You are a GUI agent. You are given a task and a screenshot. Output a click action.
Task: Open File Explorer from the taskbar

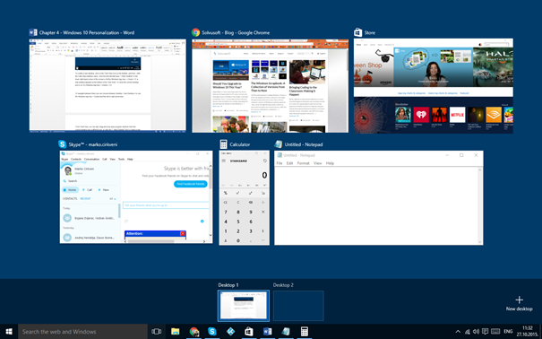[175, 332]
